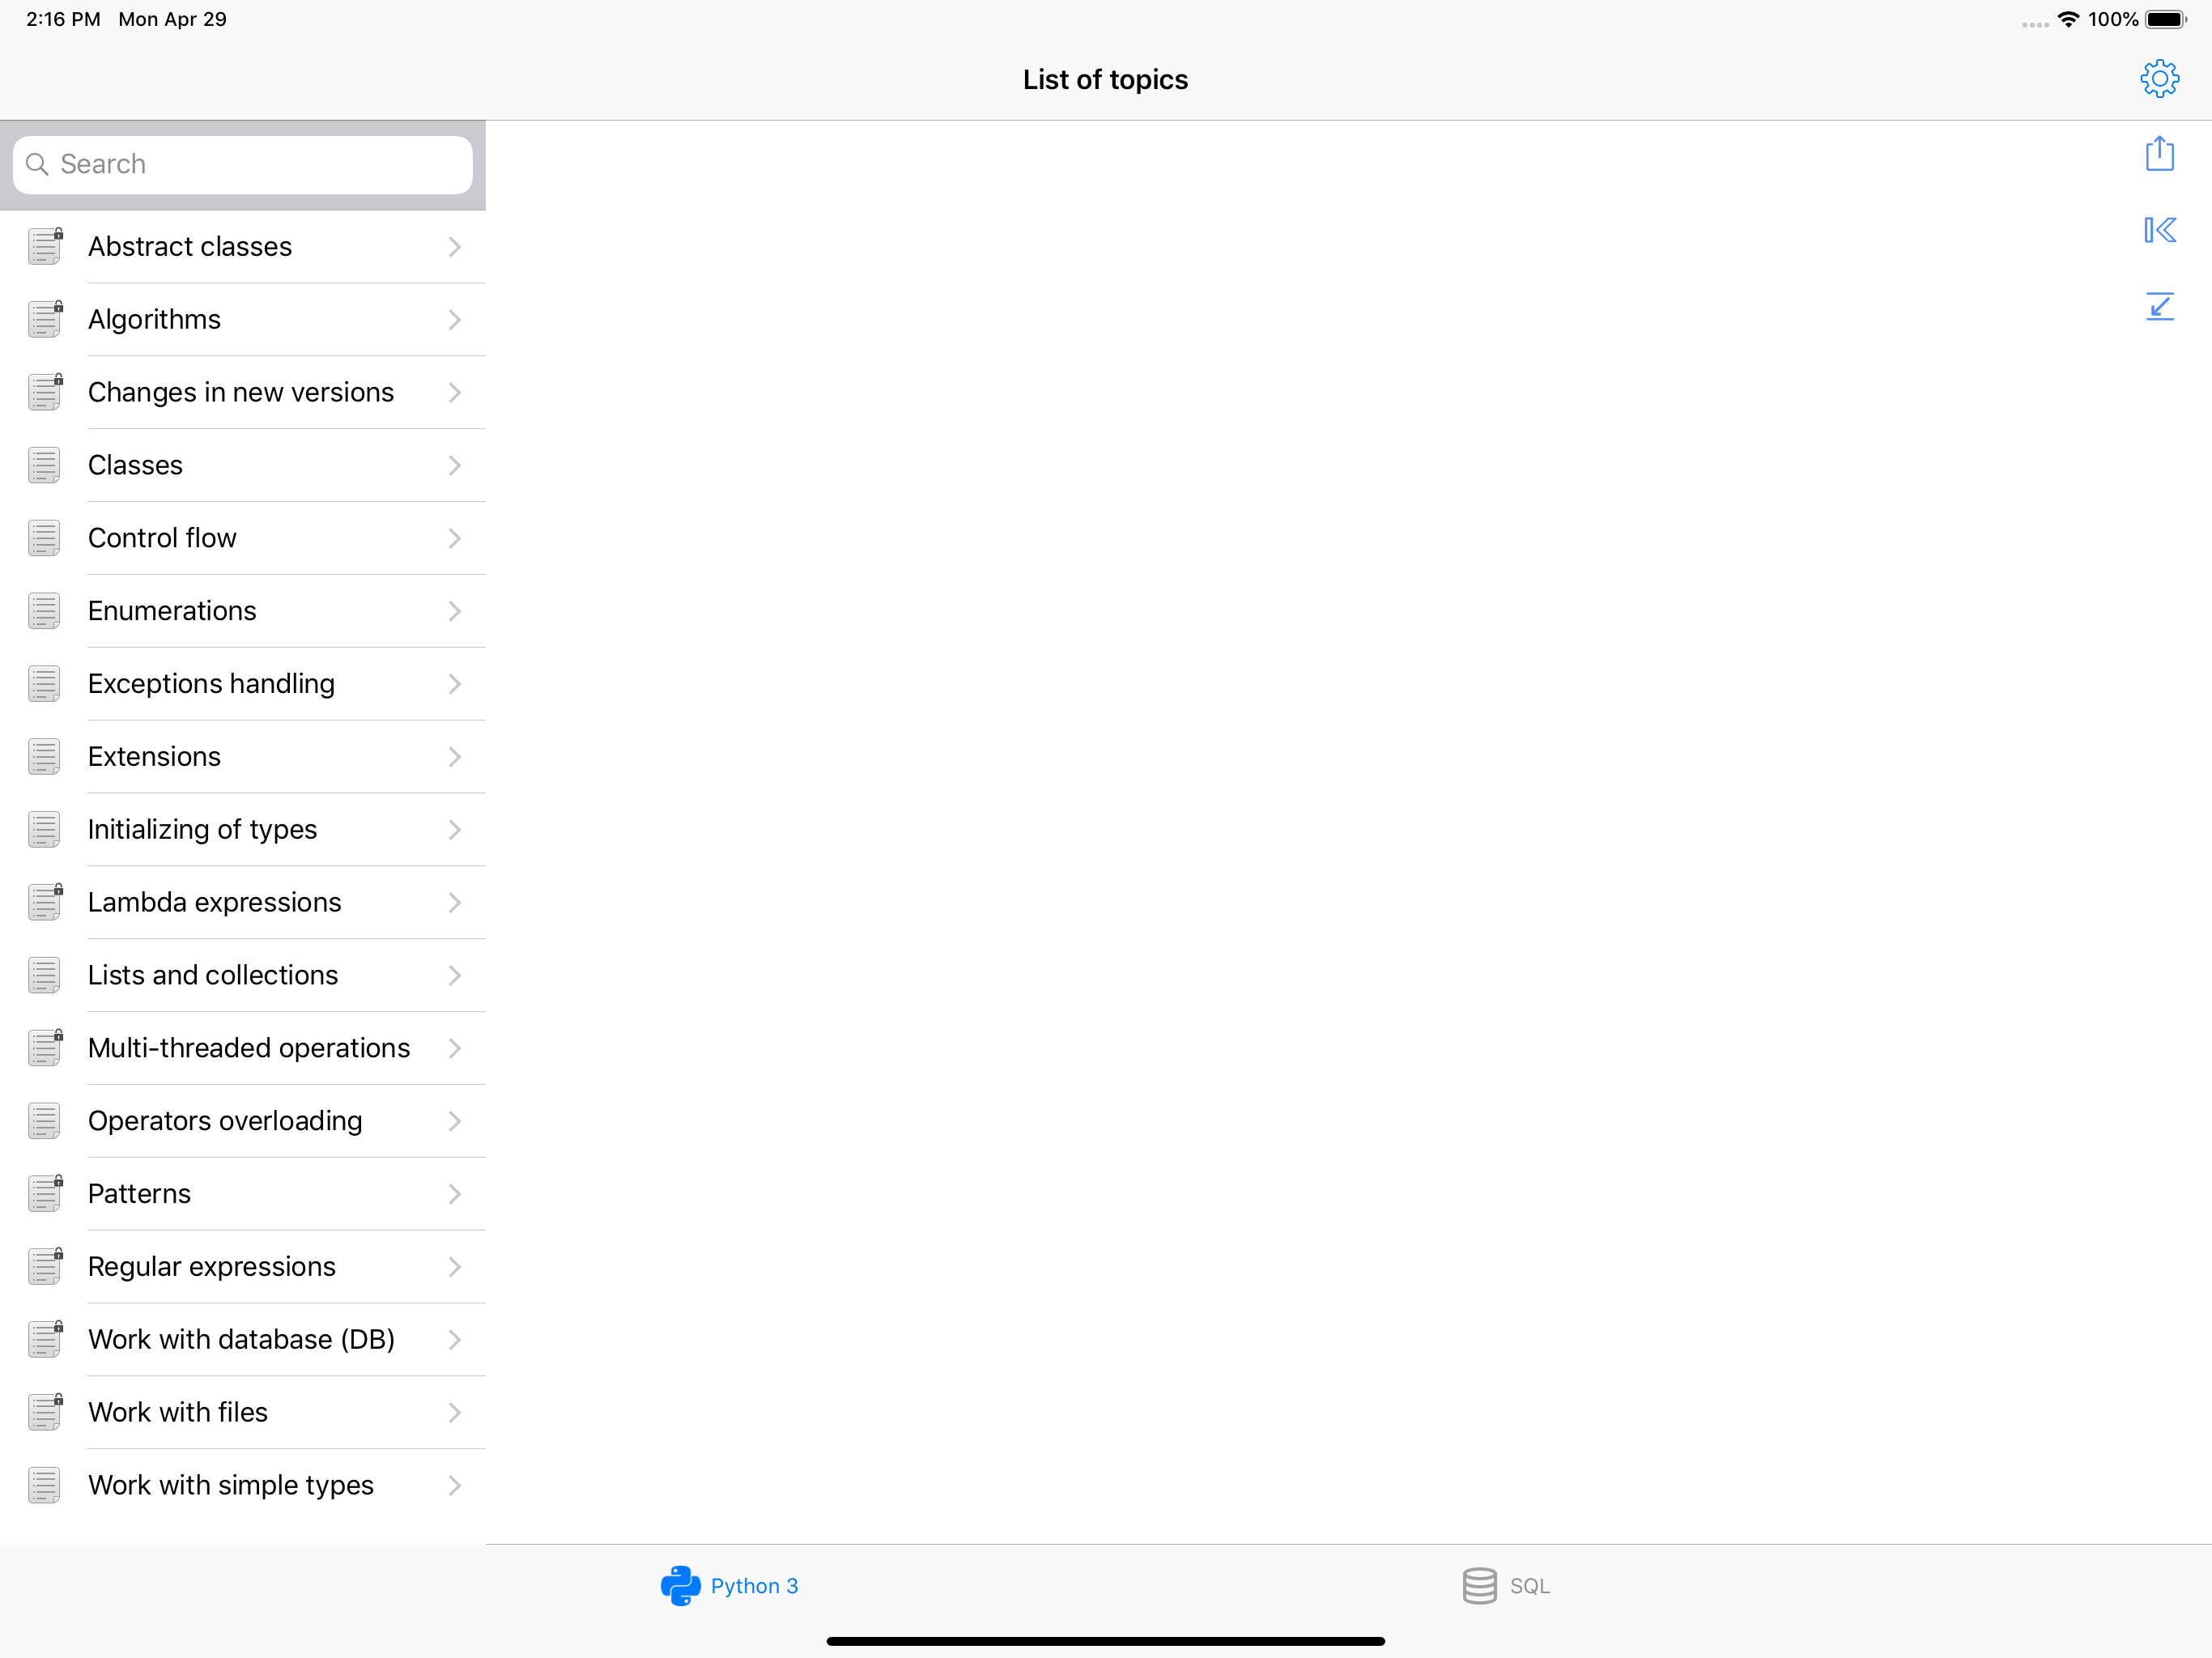
Task: Tap the magnifier icon in search bar
Action: 37,164
